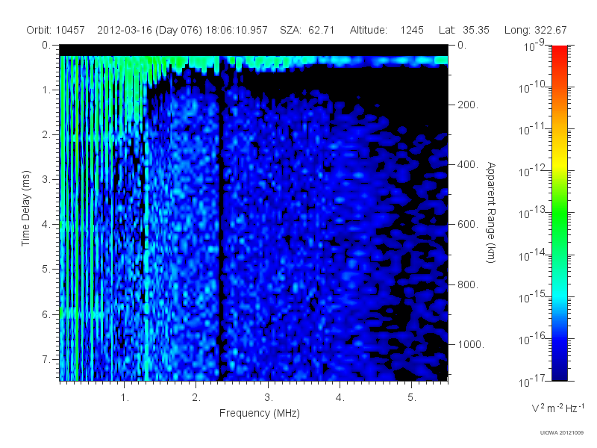Click the Altitude: 1245 label
This screenshot has height=448, width=597.
[x=387, y=30]
